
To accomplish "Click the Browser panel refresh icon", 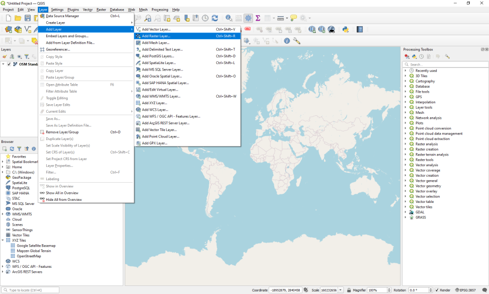I will [12, 149].
